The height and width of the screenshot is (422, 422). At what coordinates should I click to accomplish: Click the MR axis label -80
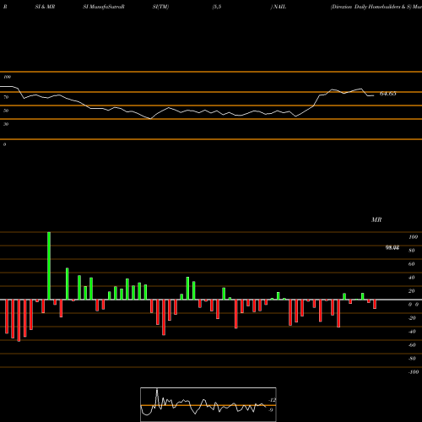tap(412, 359)
